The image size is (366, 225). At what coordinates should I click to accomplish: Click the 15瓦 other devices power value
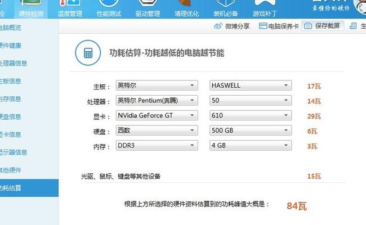click(x=314, y=176)
